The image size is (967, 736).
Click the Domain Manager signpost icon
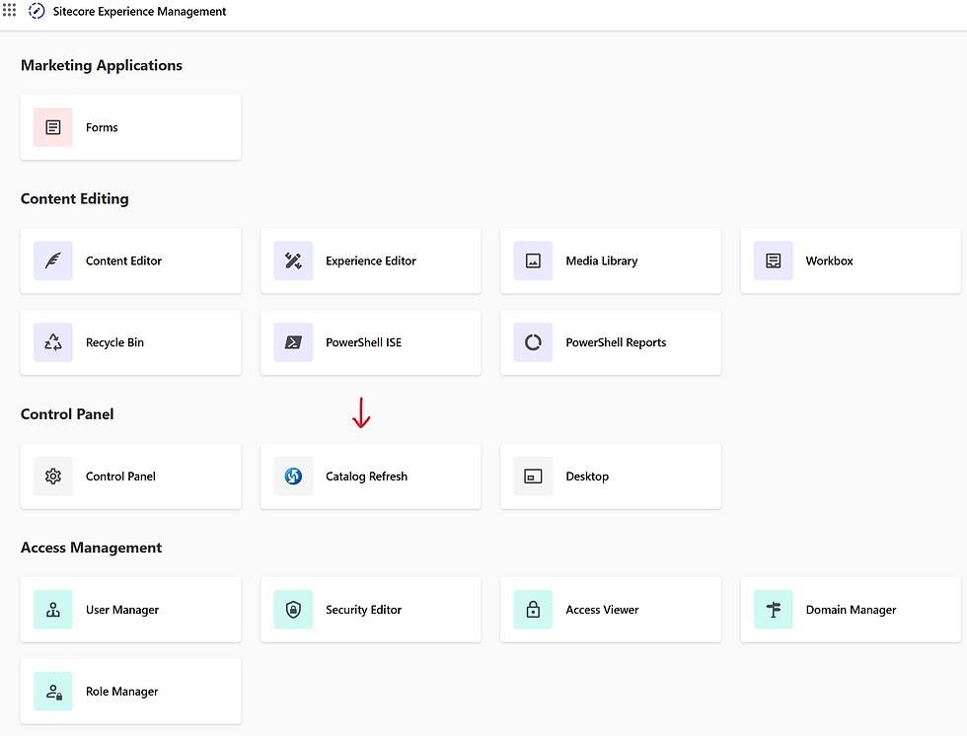(773, 610)
